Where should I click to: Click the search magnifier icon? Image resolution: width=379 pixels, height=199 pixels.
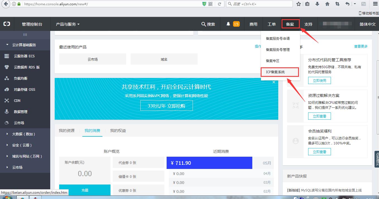(203, 24)
